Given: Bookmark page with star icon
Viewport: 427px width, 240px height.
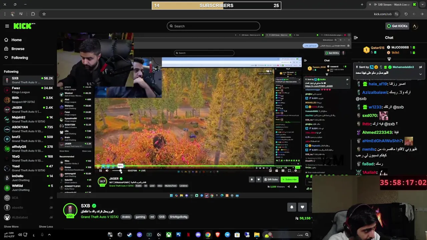Looking at the screenshot, I should 44,14.
